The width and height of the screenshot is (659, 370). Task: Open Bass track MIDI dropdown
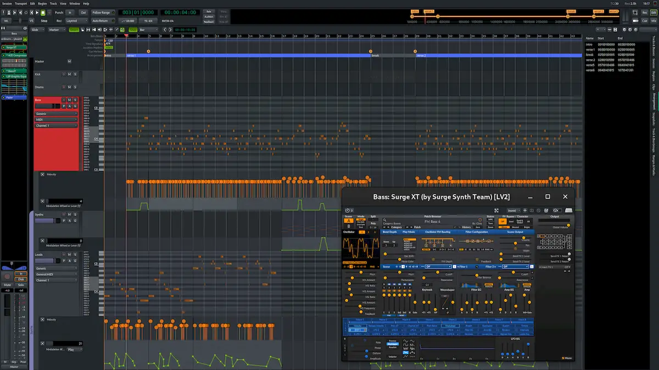(57, 119)
